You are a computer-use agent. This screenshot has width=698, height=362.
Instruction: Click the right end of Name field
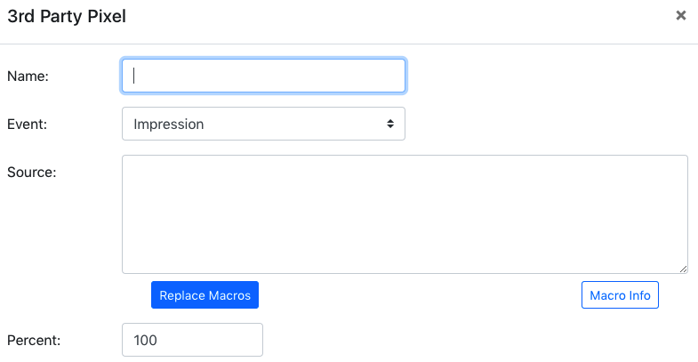[400, 76]
